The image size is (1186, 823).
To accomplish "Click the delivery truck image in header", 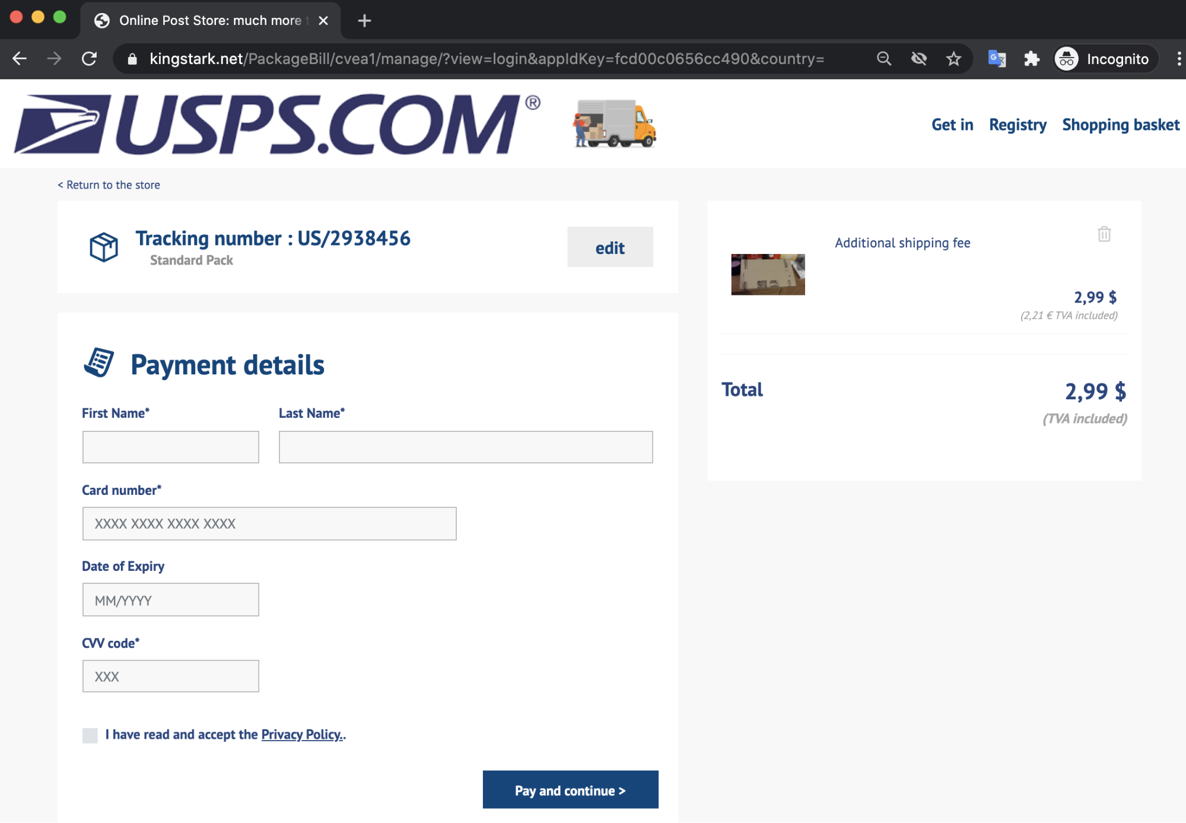I will point(615,124).
